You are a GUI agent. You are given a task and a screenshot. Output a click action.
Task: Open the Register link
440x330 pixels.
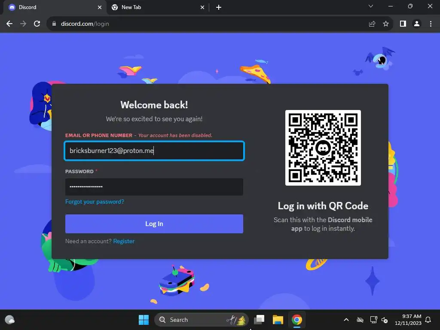[x=124, y=241]
